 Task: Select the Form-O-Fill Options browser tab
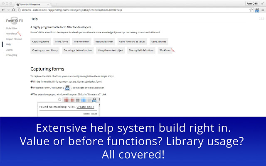32,4
